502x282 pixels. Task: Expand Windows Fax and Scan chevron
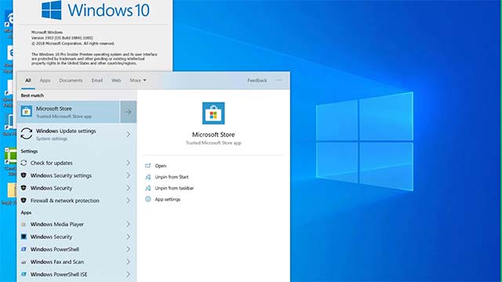click(x=129, y=262)
